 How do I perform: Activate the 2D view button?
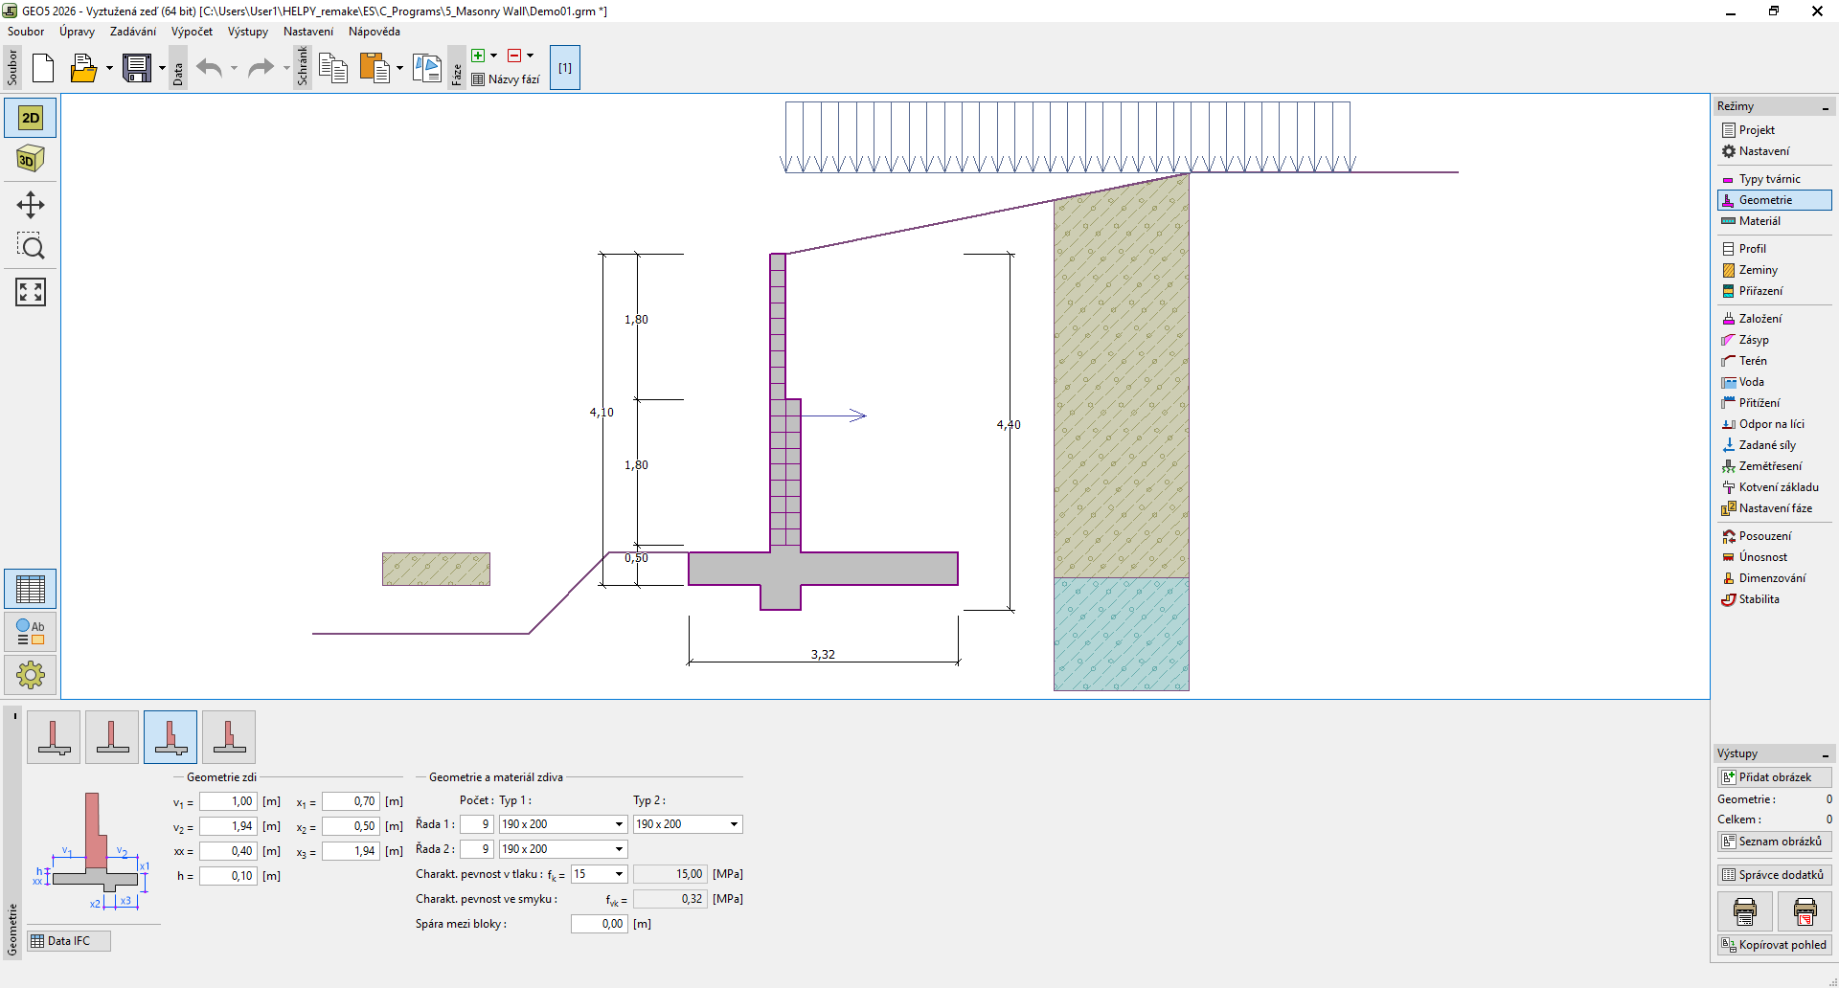coord(31,118)
